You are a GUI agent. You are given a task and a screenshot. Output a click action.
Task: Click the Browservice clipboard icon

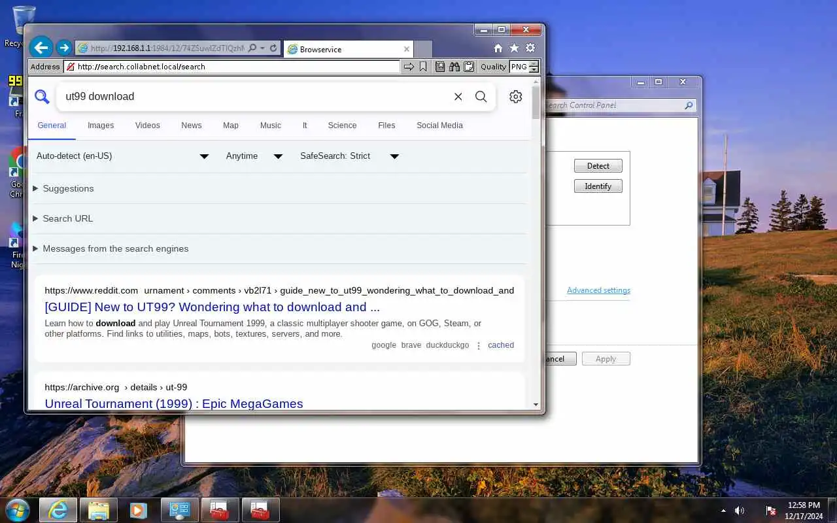coord(469,67)
